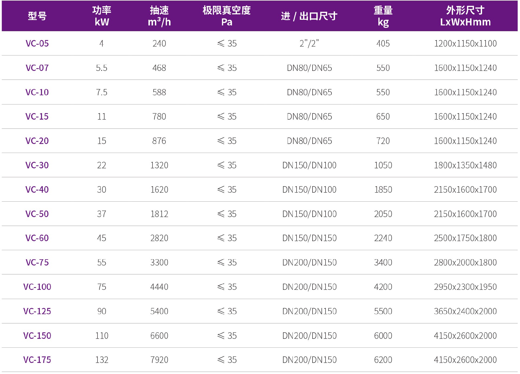520x374 pixels.
Task: Click the VC-125 power value 90
Action: tap(102, 311)
